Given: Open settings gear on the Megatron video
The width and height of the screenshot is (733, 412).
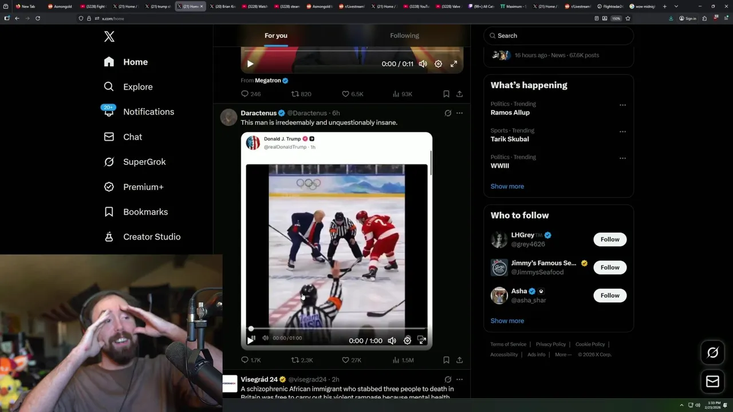Looking at the screenshot, I should click(x=438, y=64).
